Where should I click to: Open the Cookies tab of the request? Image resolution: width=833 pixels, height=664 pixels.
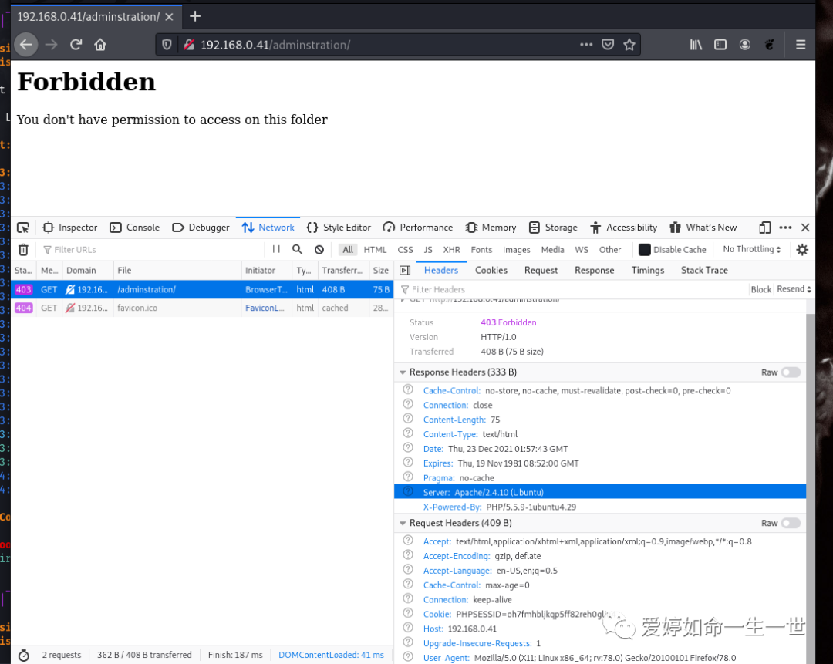pos(491,271)
